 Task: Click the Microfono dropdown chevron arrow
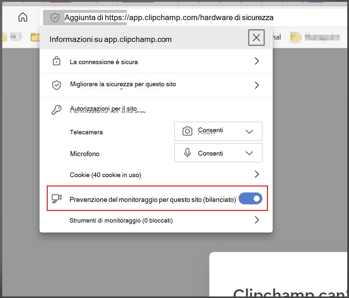[249, 153]
